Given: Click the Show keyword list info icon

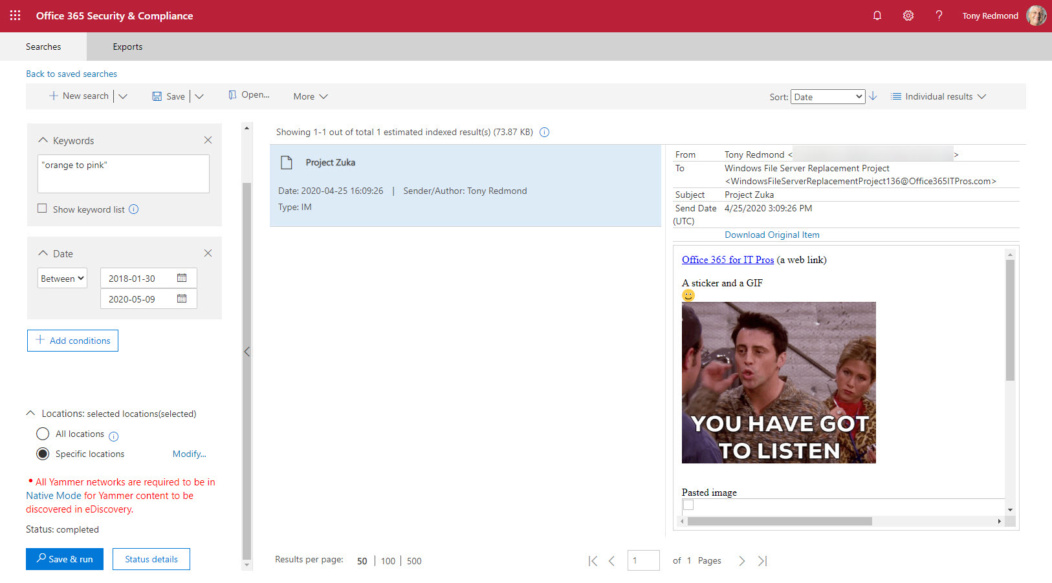Looking at the screenshot, I should 133,209.
